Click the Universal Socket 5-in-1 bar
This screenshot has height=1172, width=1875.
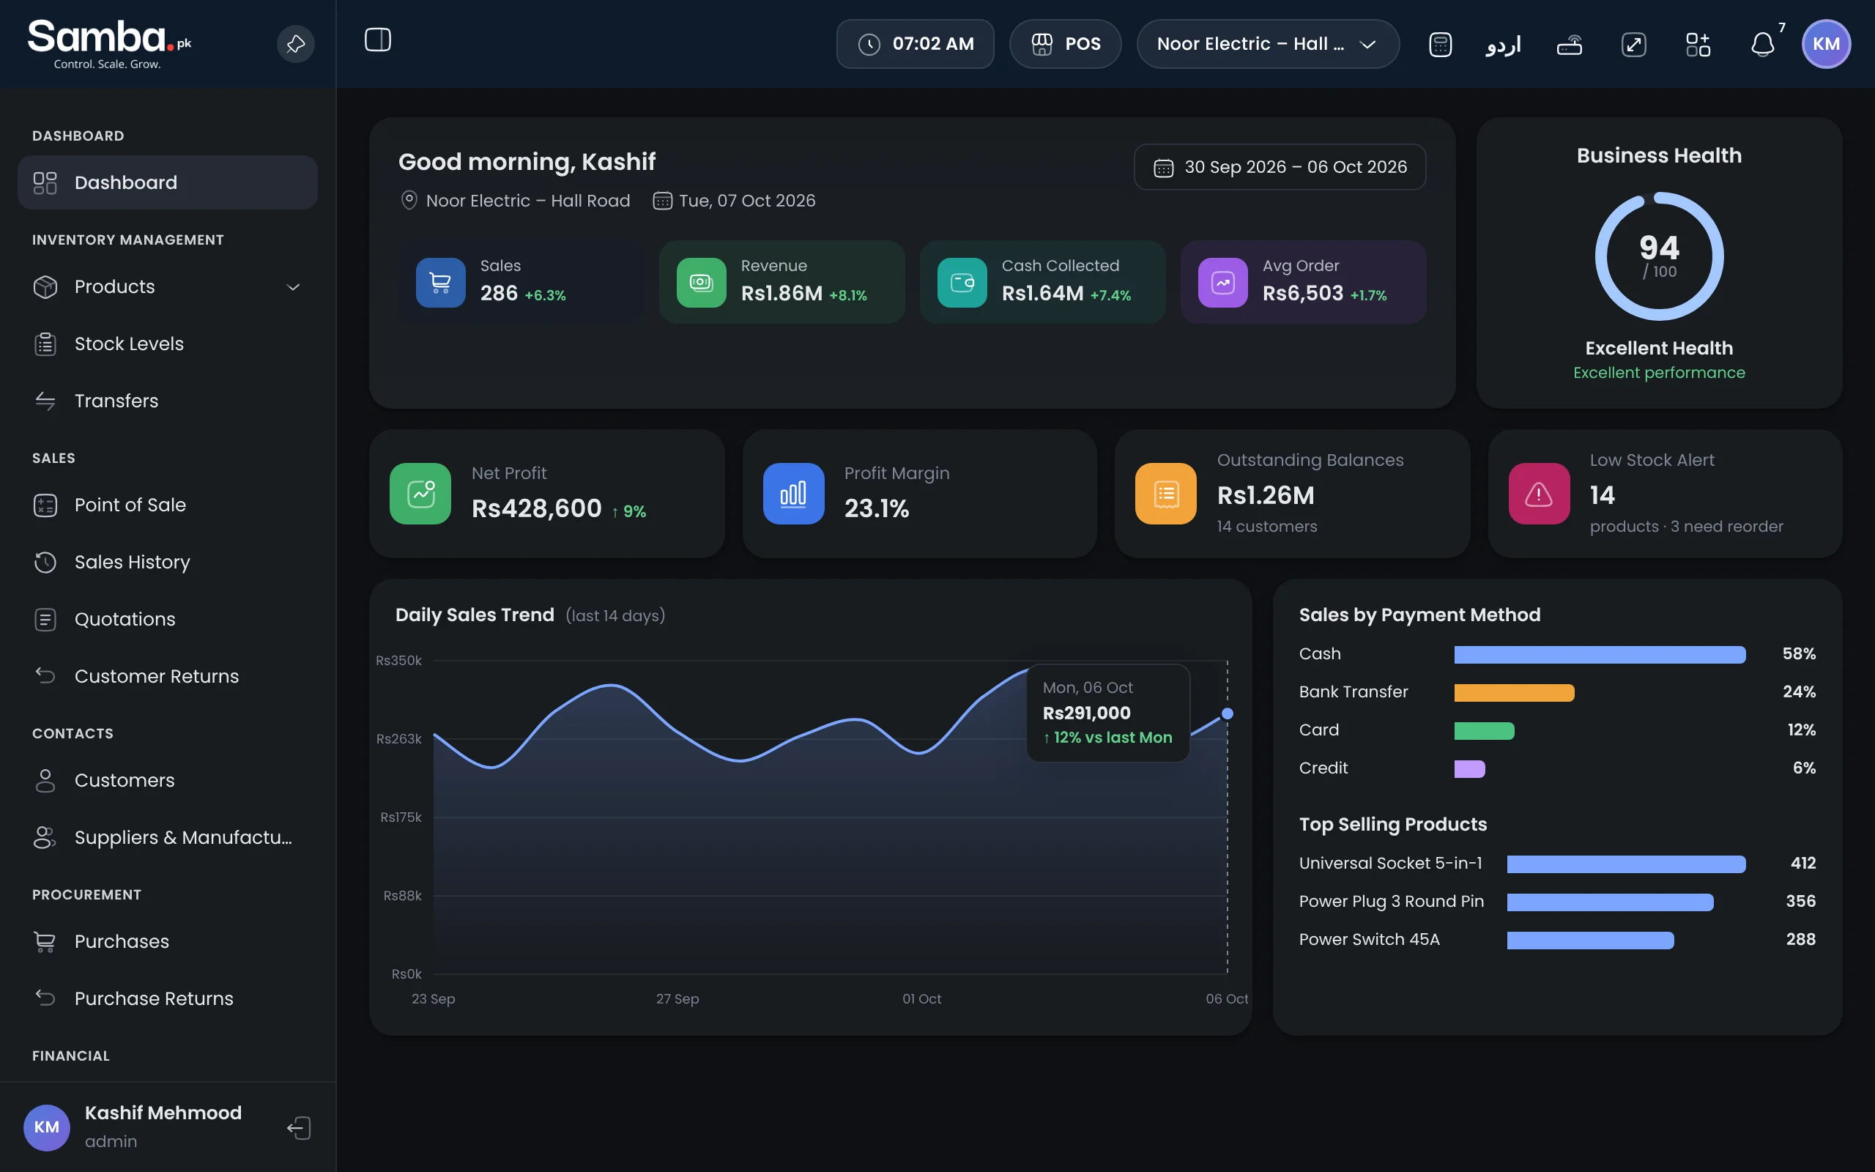(x=1625, y=864)
